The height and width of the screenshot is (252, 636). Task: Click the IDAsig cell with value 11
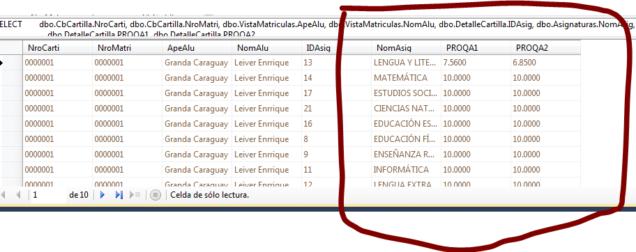point(337,169)
